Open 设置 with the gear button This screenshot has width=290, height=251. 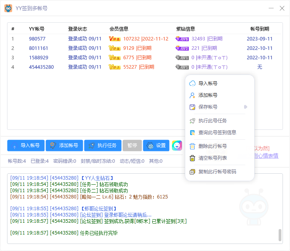tap(156, 146)
